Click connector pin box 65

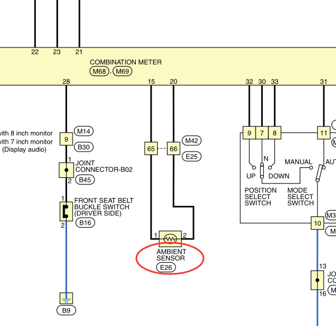coord(151,148)
